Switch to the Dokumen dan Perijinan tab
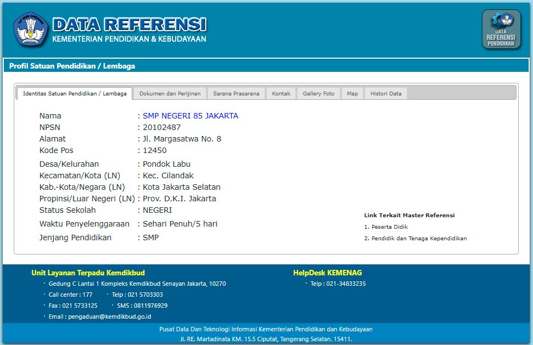This screenshot has height=345, width=533. pyautogui.click(x=170, y=94)
